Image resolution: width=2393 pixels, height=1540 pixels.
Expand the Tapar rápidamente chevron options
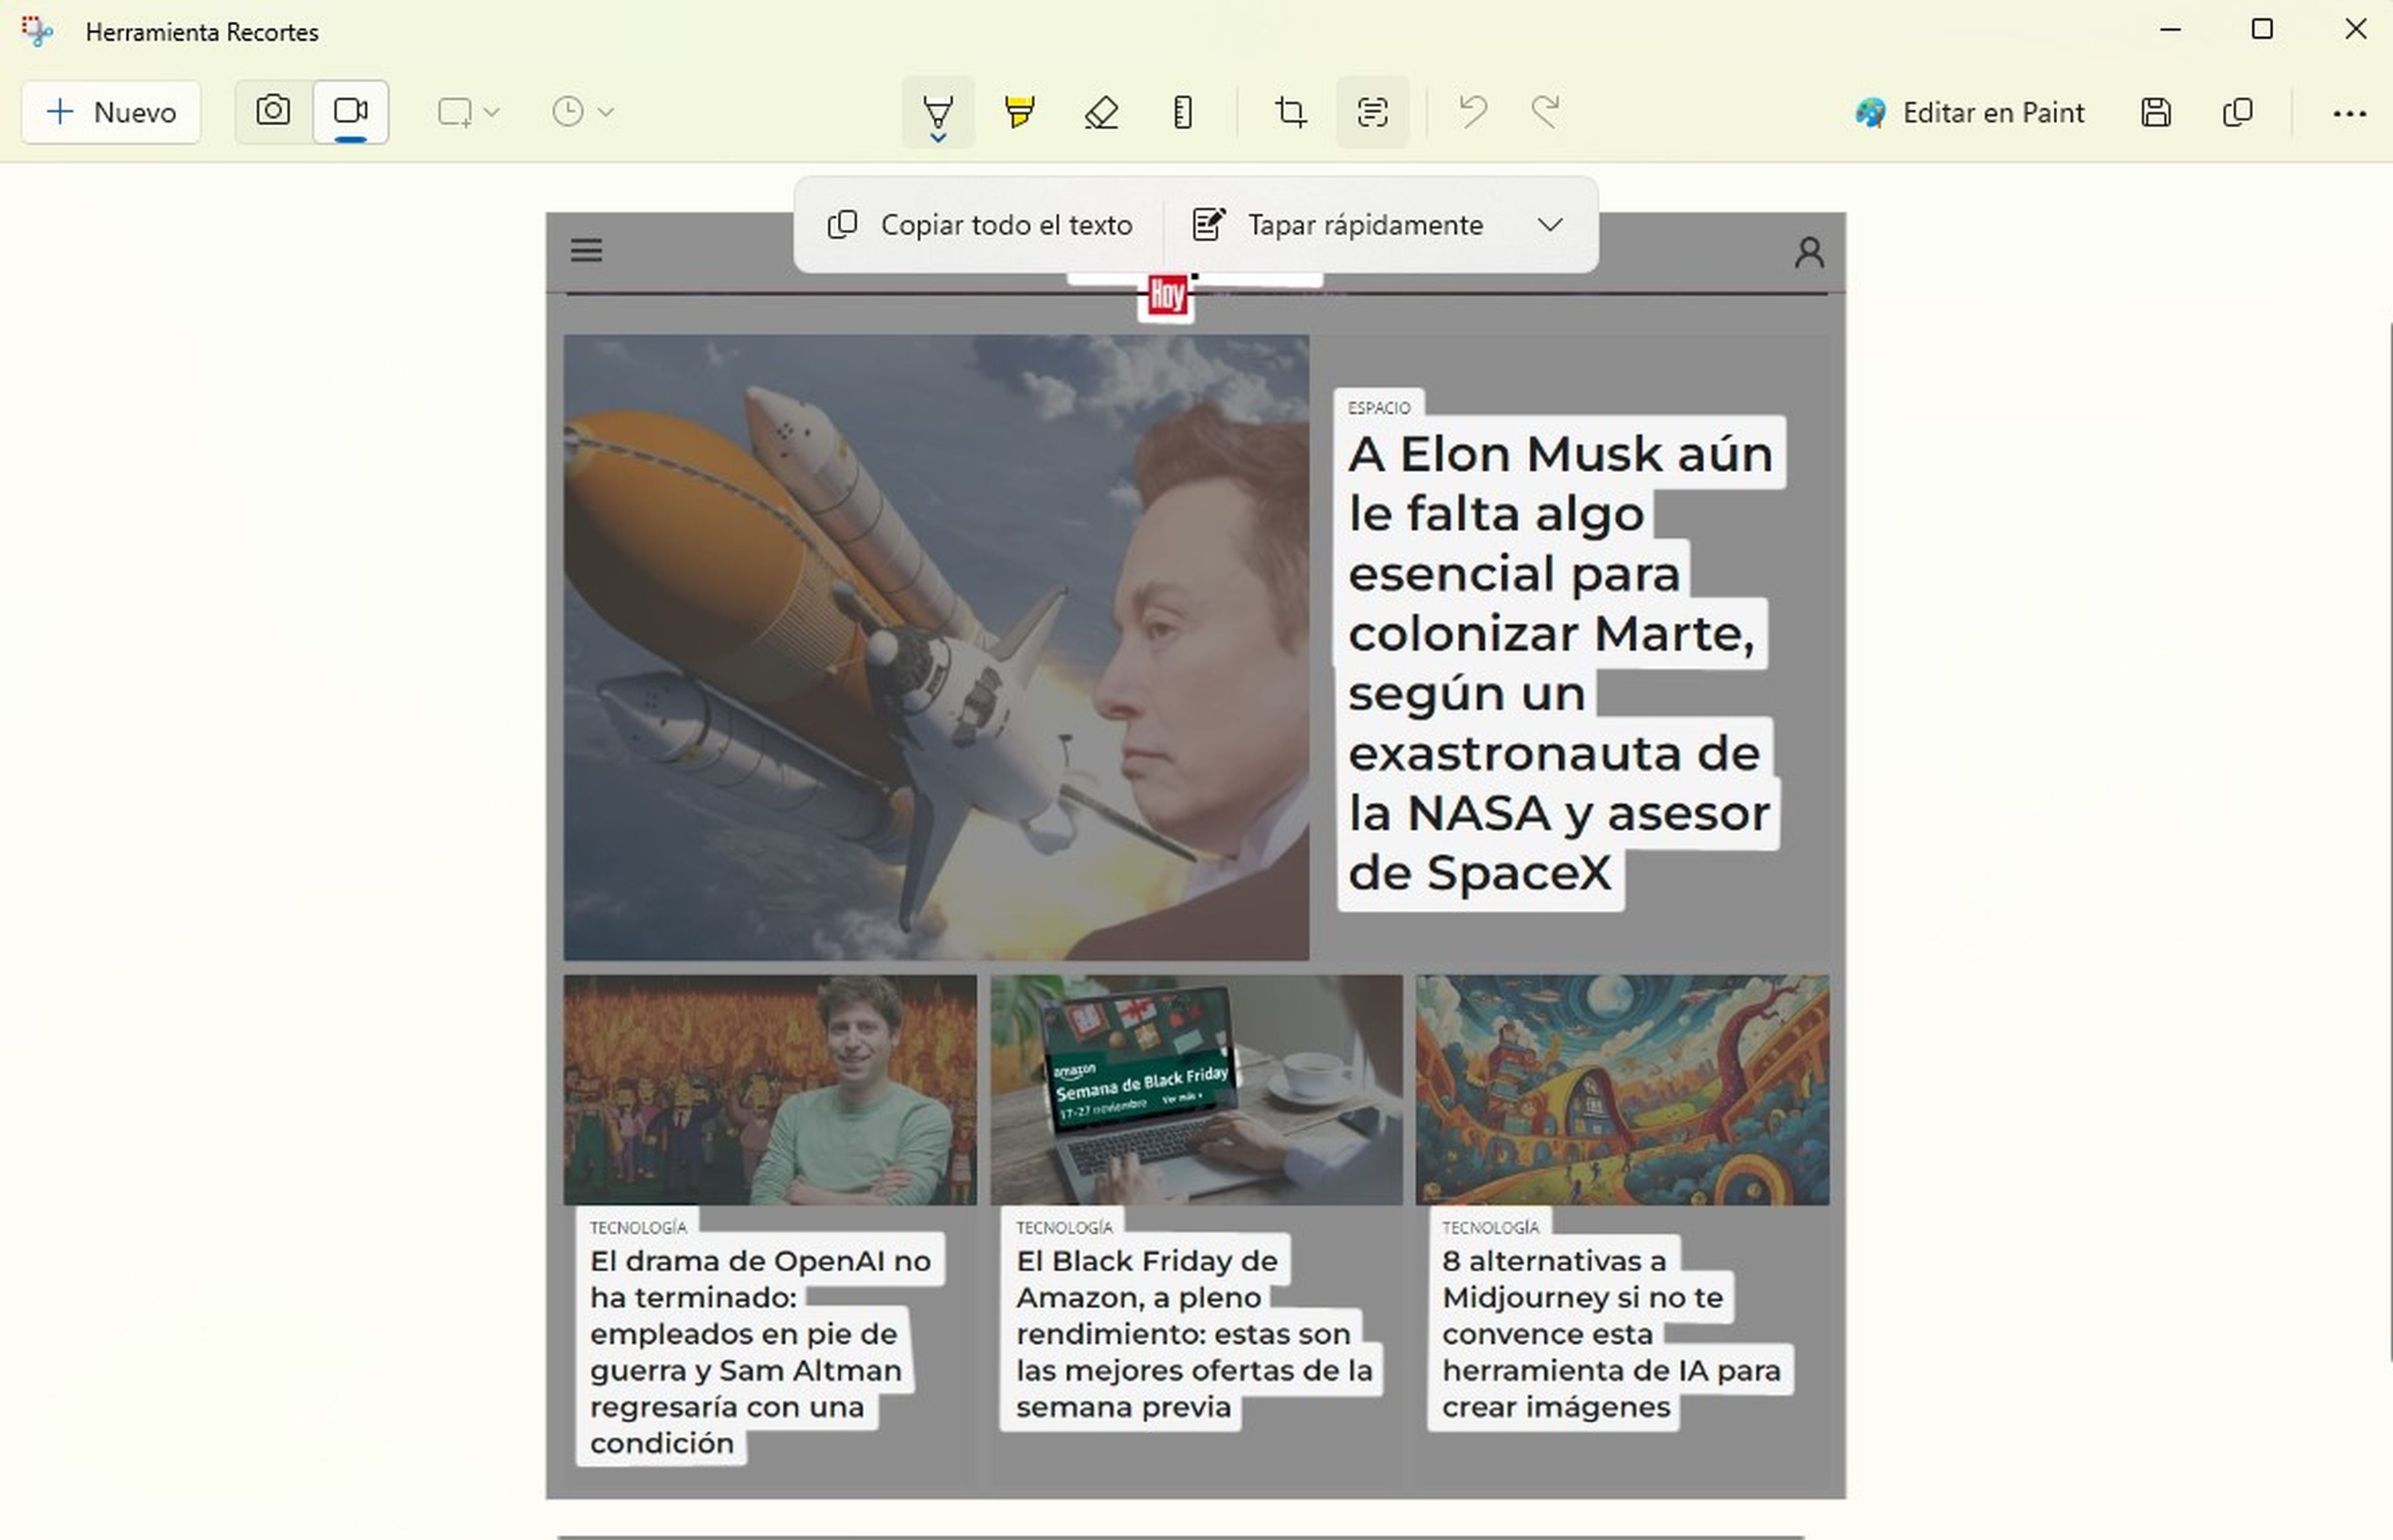click(1550, 225)
